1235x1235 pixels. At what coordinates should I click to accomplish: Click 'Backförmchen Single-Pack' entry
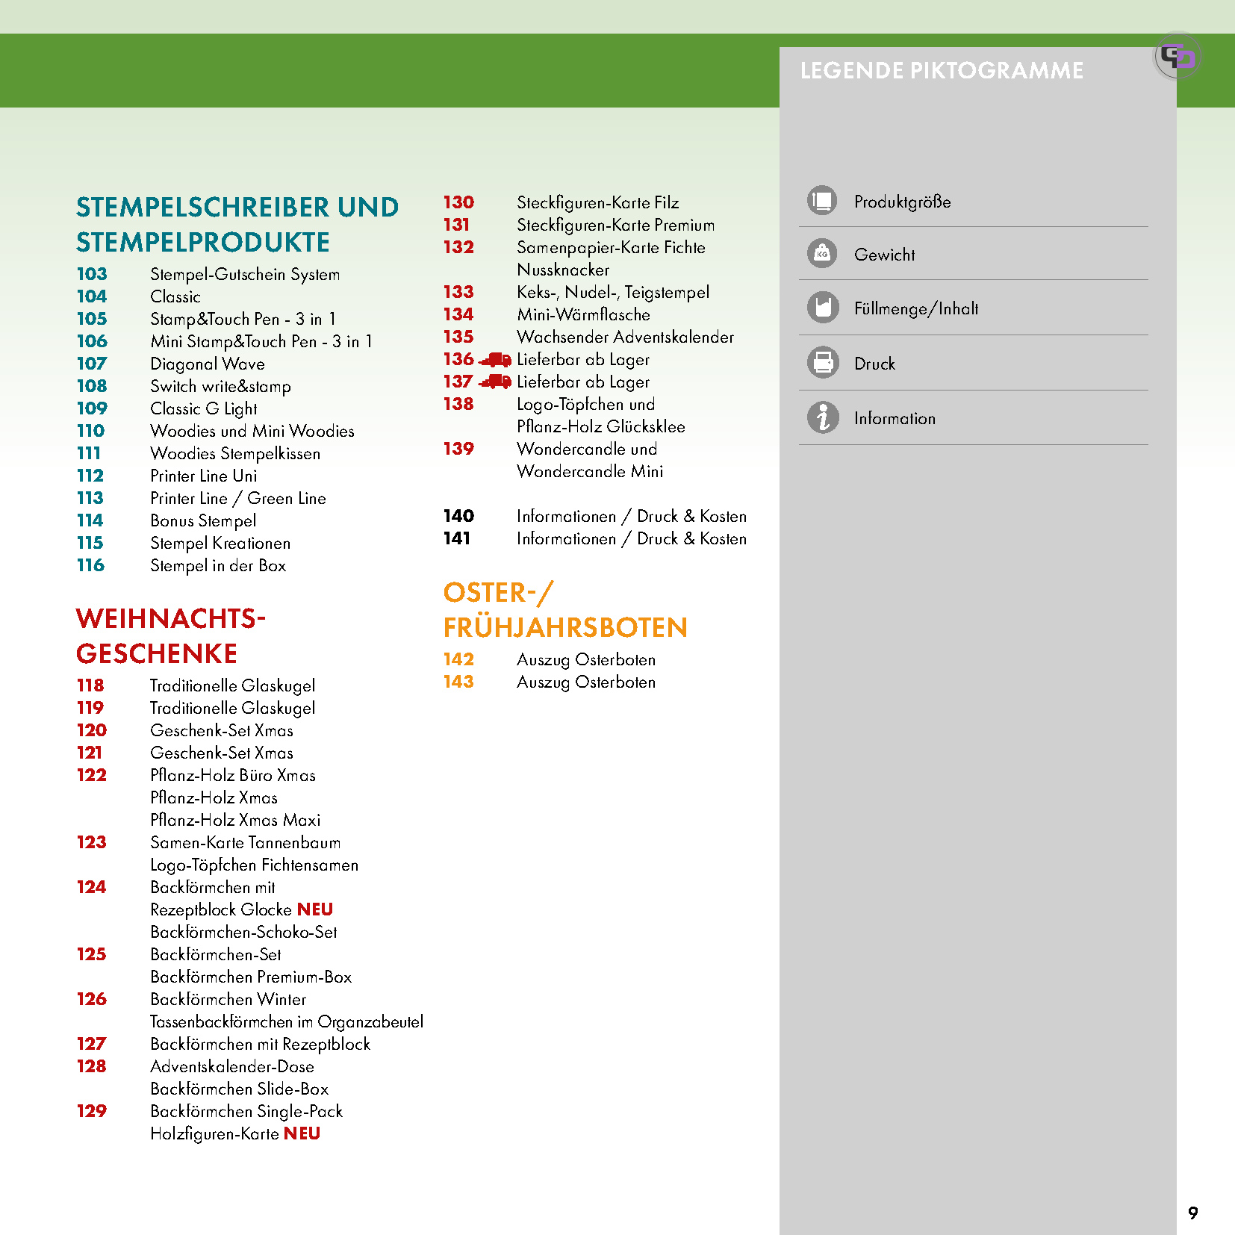tap(246, 1112)
